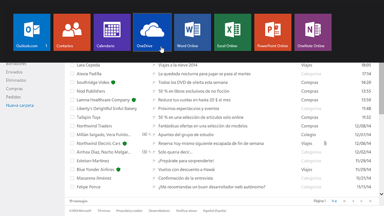Flag the Esteban Martínez message
Viewport: 384px width, 216px height.
coord(154,161)
